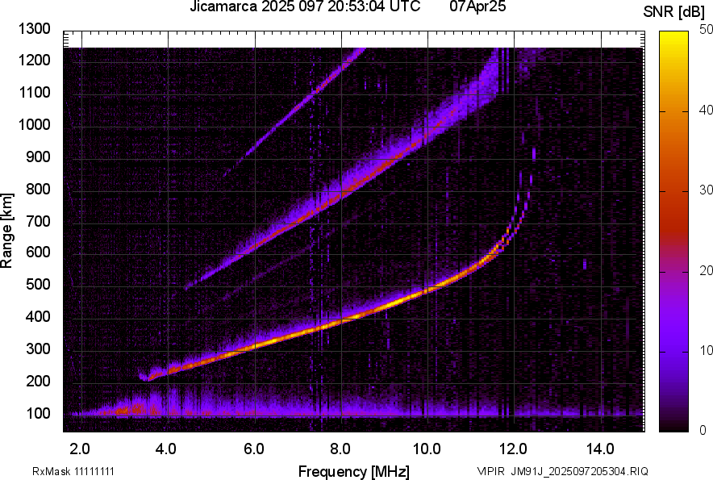Click the 'Range [km]' axis label
Screen dimensions: 713x480
(6, 231)
